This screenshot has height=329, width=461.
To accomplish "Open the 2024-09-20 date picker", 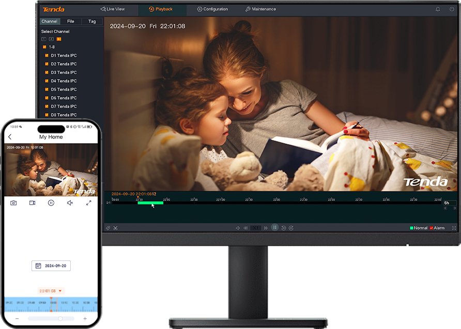I will (x=51, y=265).
